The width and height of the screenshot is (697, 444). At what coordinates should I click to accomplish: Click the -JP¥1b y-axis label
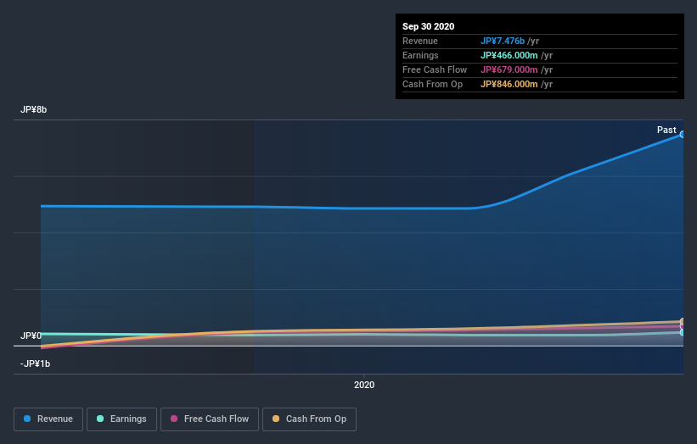click(35, 364)
